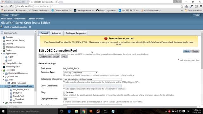Screen dimensions: 203x114
Task: Open the Domain node icon
Action: pyautogui.click(x=4, y=37)
